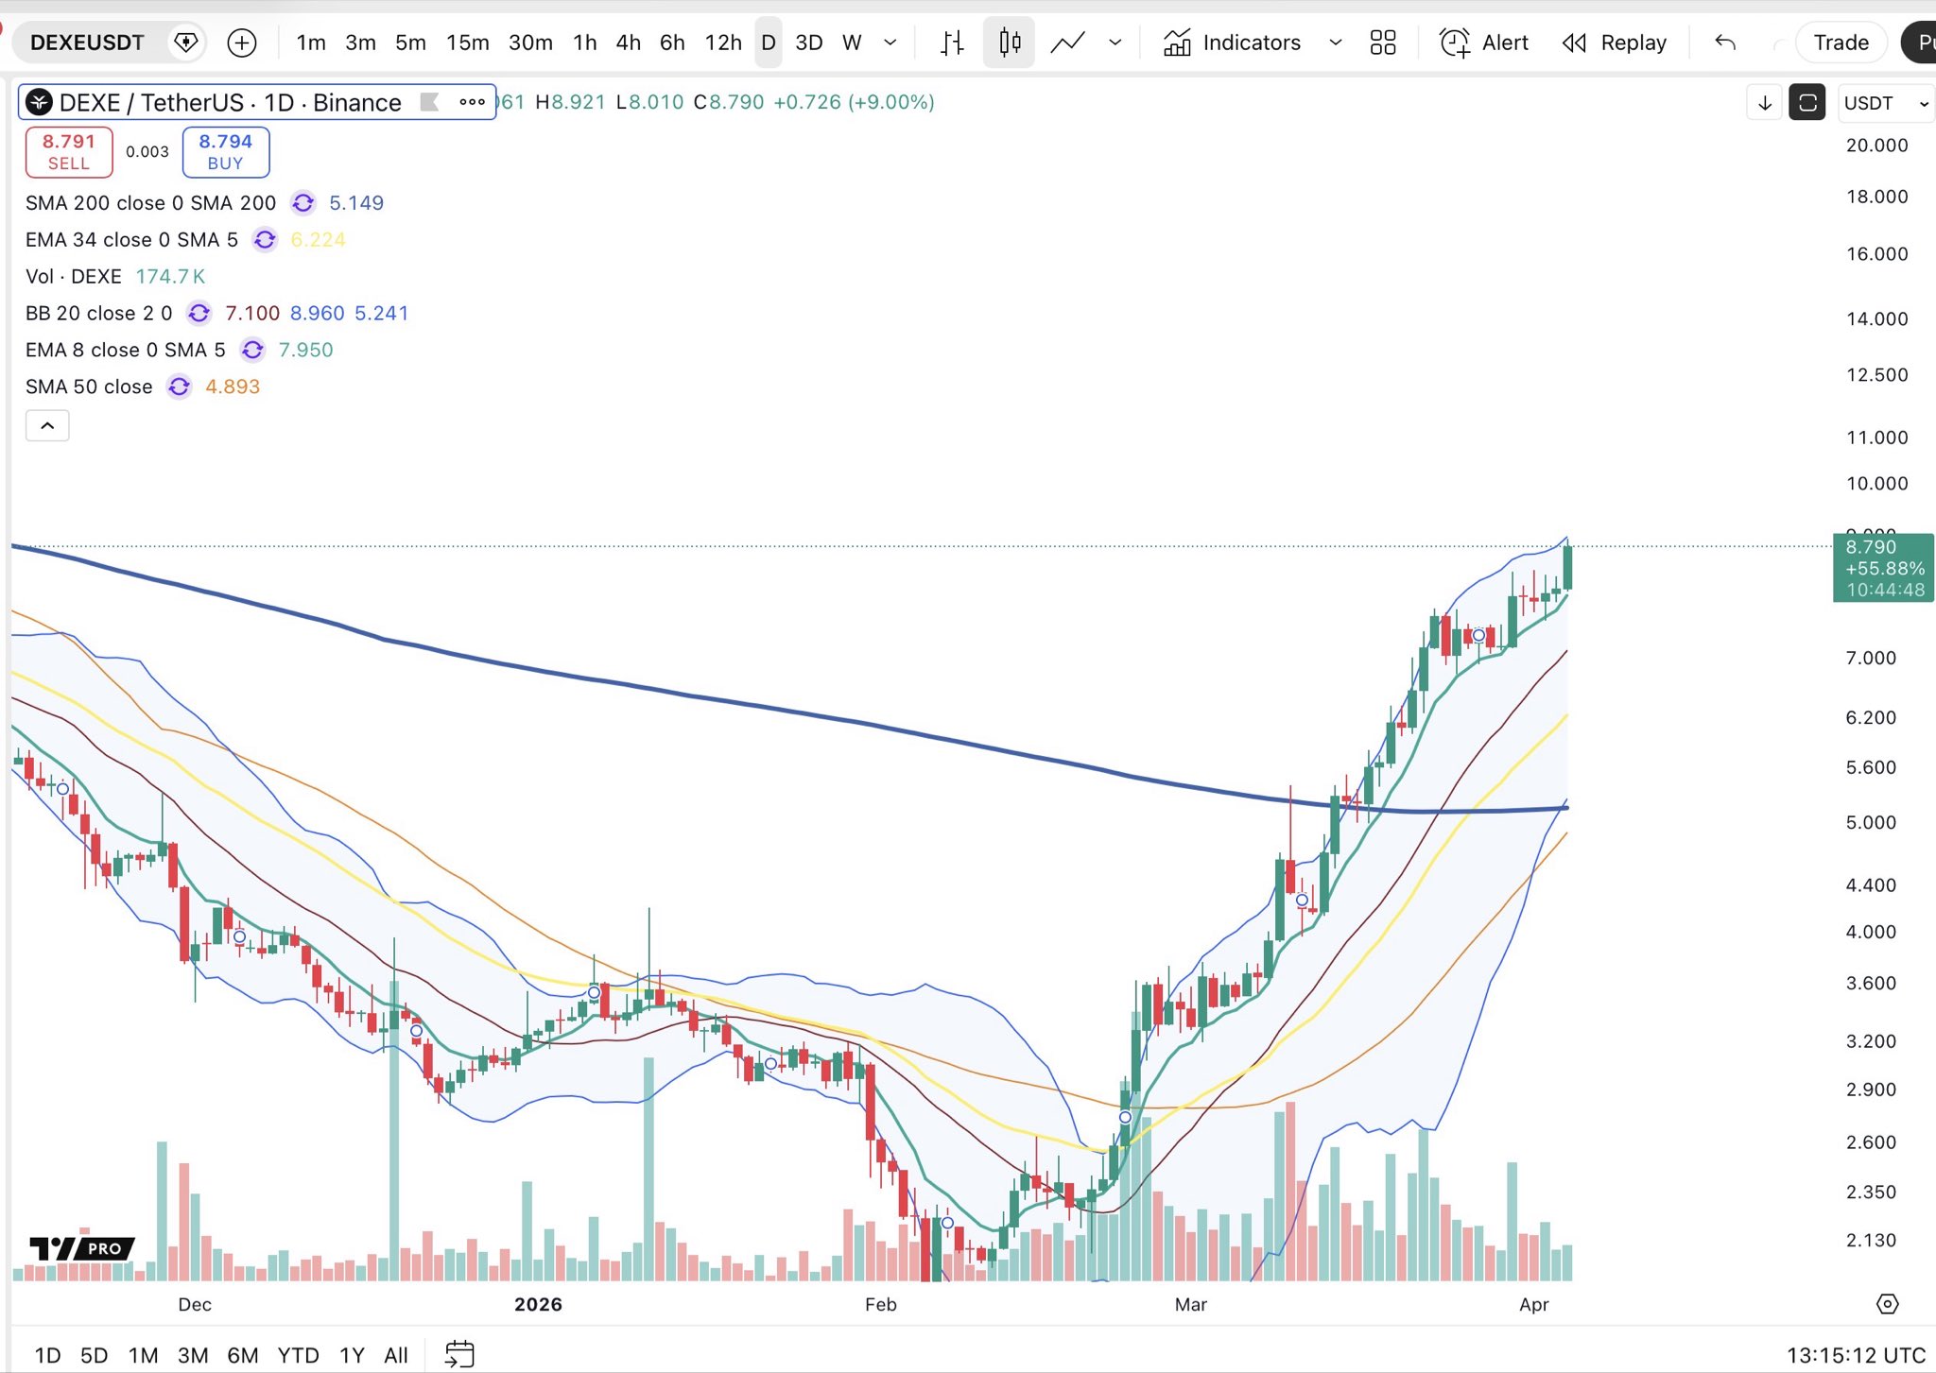Open the go-to-date calendar icon
Image resolution: width=1936 pixels, height=1373 pixels.
[x=459, y=1355]
